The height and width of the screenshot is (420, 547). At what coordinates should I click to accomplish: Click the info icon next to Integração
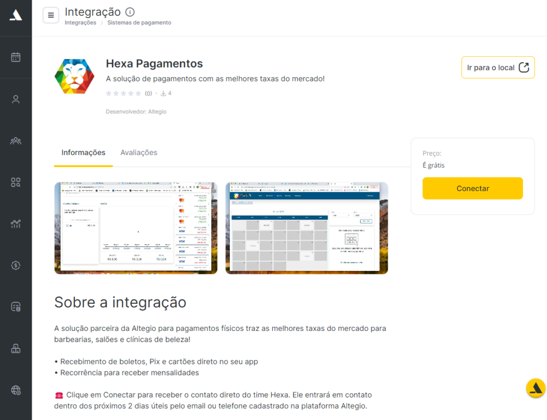[x=130, y=12]
